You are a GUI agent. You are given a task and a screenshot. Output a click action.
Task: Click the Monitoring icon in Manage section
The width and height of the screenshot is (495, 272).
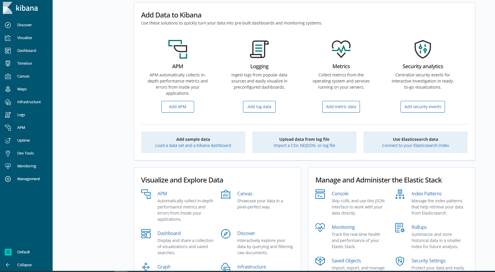[x=320, y=228]
